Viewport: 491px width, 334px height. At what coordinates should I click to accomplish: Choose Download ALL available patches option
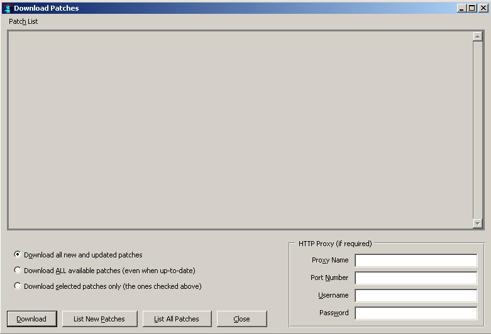[18, 270]
